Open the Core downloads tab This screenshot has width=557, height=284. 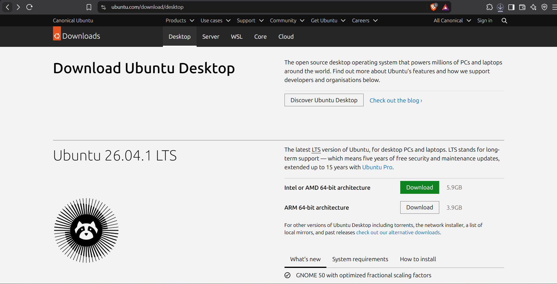[260, 37]
